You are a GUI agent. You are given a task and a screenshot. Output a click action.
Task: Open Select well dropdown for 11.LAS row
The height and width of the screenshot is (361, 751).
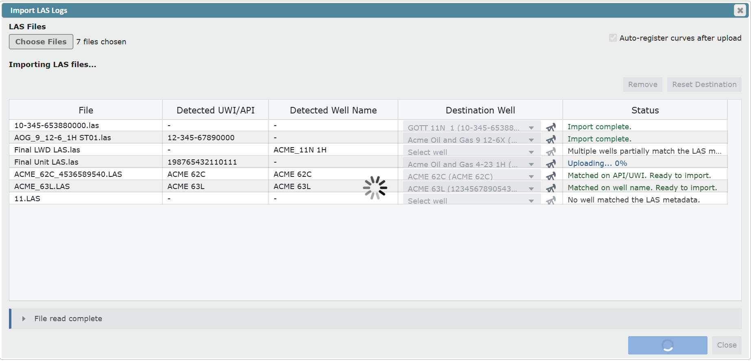tap(472, 200)
